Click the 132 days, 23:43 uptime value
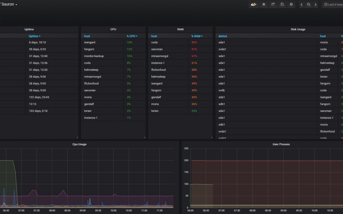The image size is (343, 214). coord(39,97)
